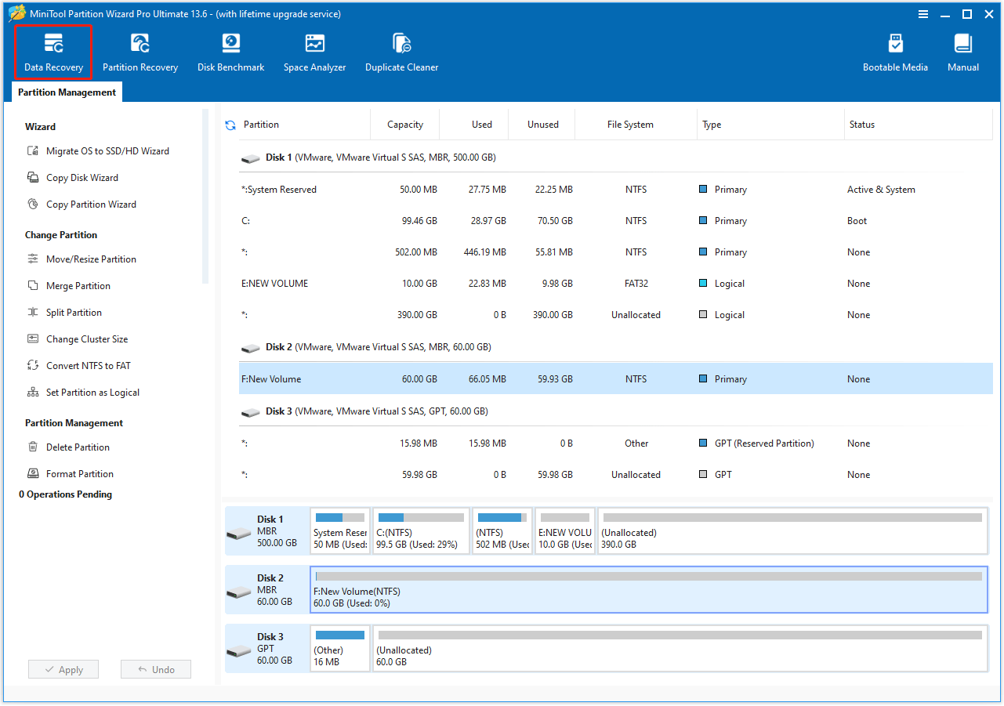The height and width of the screenshot is (706, 1004).
Task: Apply pending operations
Action: 63,669
